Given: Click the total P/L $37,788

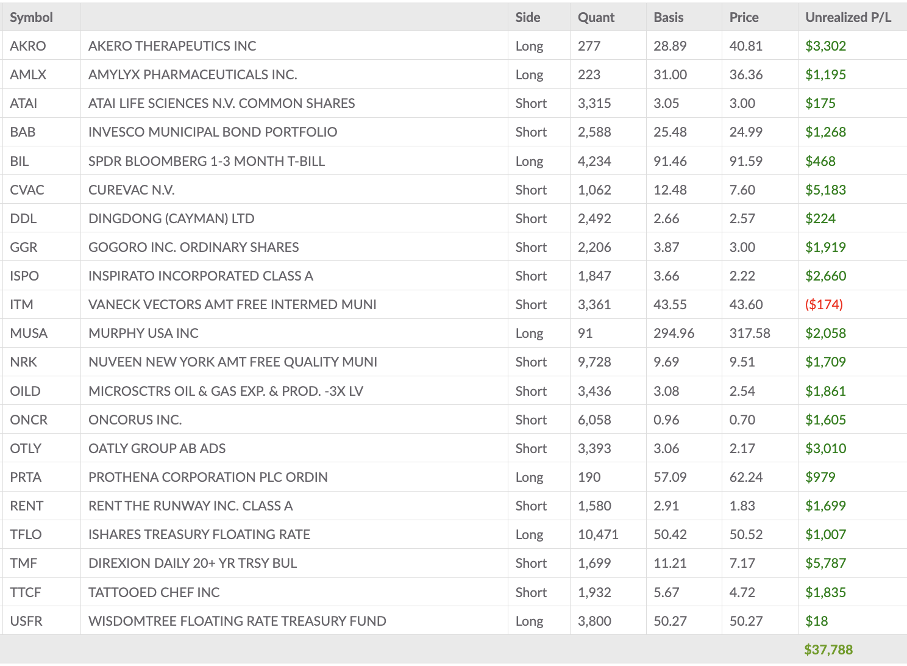Looking at the screenshot, I should point(828,650).
